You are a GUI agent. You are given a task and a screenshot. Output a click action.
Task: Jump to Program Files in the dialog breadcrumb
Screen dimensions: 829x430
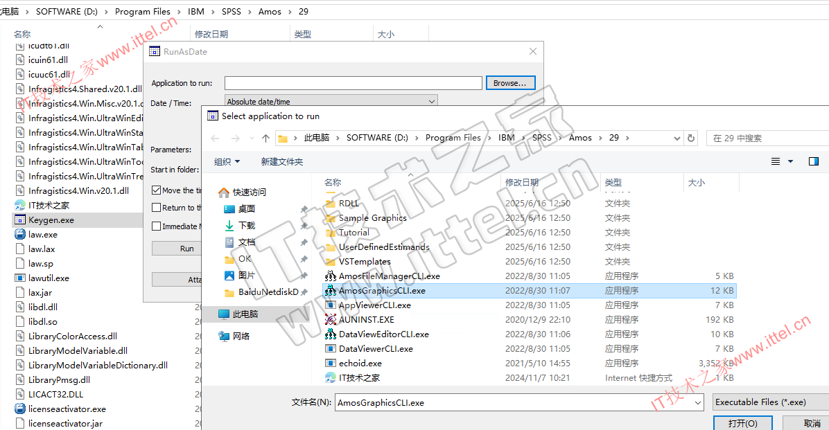453,138
